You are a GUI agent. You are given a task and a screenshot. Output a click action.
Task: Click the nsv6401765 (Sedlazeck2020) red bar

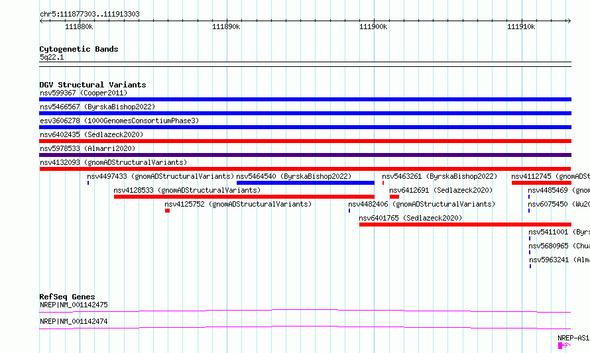point(465,225)
